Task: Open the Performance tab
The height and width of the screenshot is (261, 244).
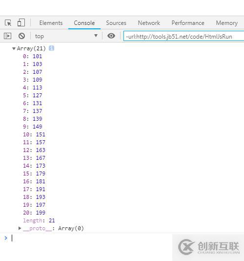Action: click(x=188, y=23)
